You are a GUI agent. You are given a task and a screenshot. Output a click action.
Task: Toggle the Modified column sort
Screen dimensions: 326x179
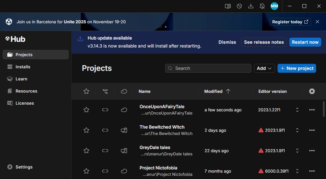click(x=217, y=91)
